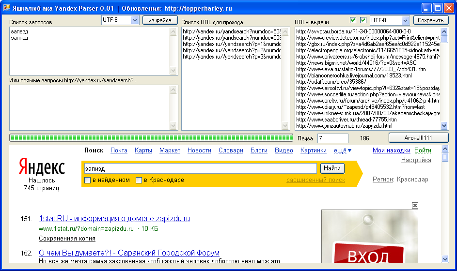Click the green progress bar
This screenshot has width=457, height=271.
pos(151,138)
